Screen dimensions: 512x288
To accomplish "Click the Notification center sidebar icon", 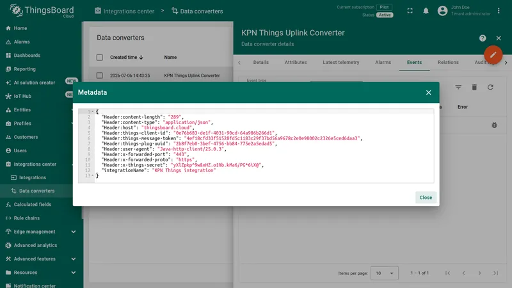I will pos(8,285).
